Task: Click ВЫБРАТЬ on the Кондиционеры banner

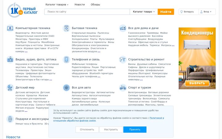Action: [197, 83]
